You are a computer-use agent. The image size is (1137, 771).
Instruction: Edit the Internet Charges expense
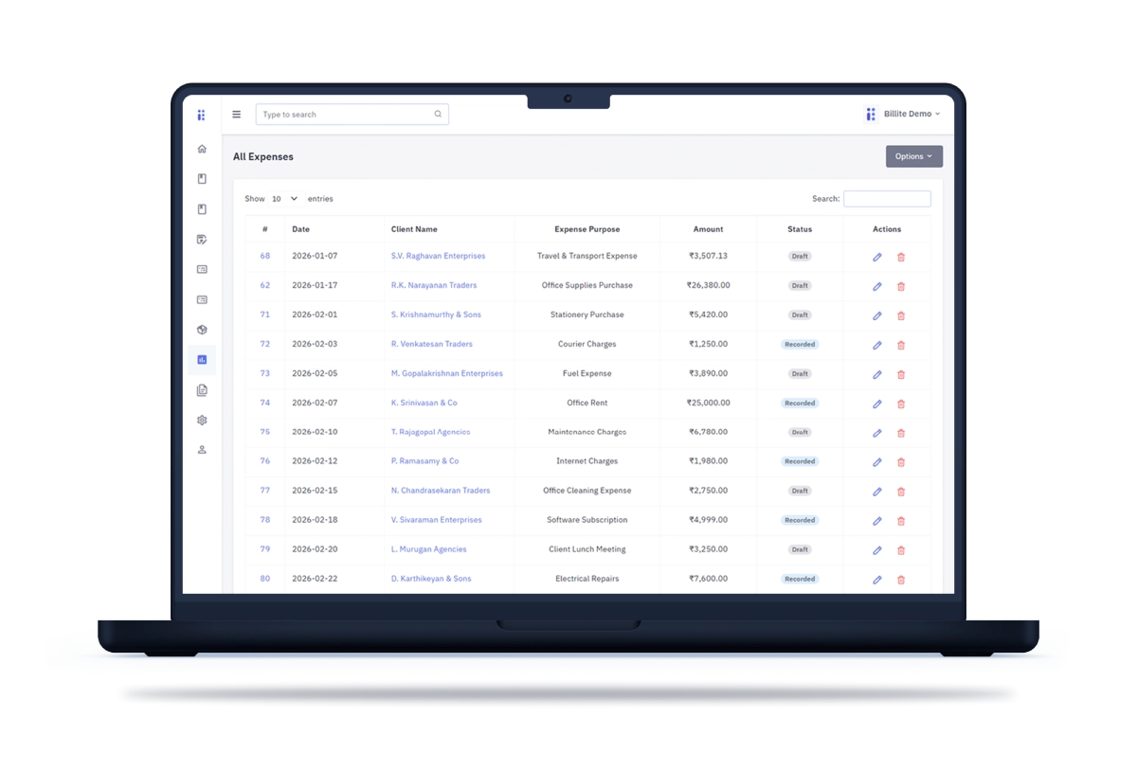coord(877,462)
